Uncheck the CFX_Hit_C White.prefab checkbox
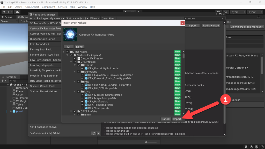 pyautogui.click(x=82, y=88)
